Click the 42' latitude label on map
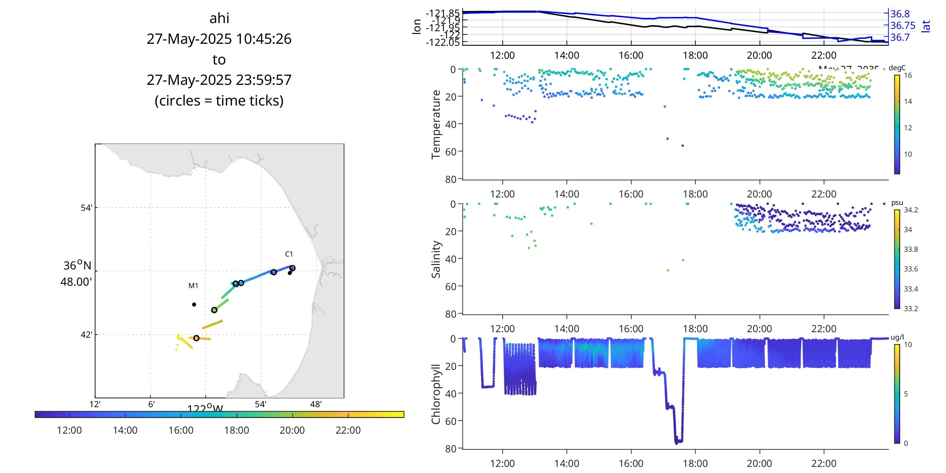 coord(86,335)
